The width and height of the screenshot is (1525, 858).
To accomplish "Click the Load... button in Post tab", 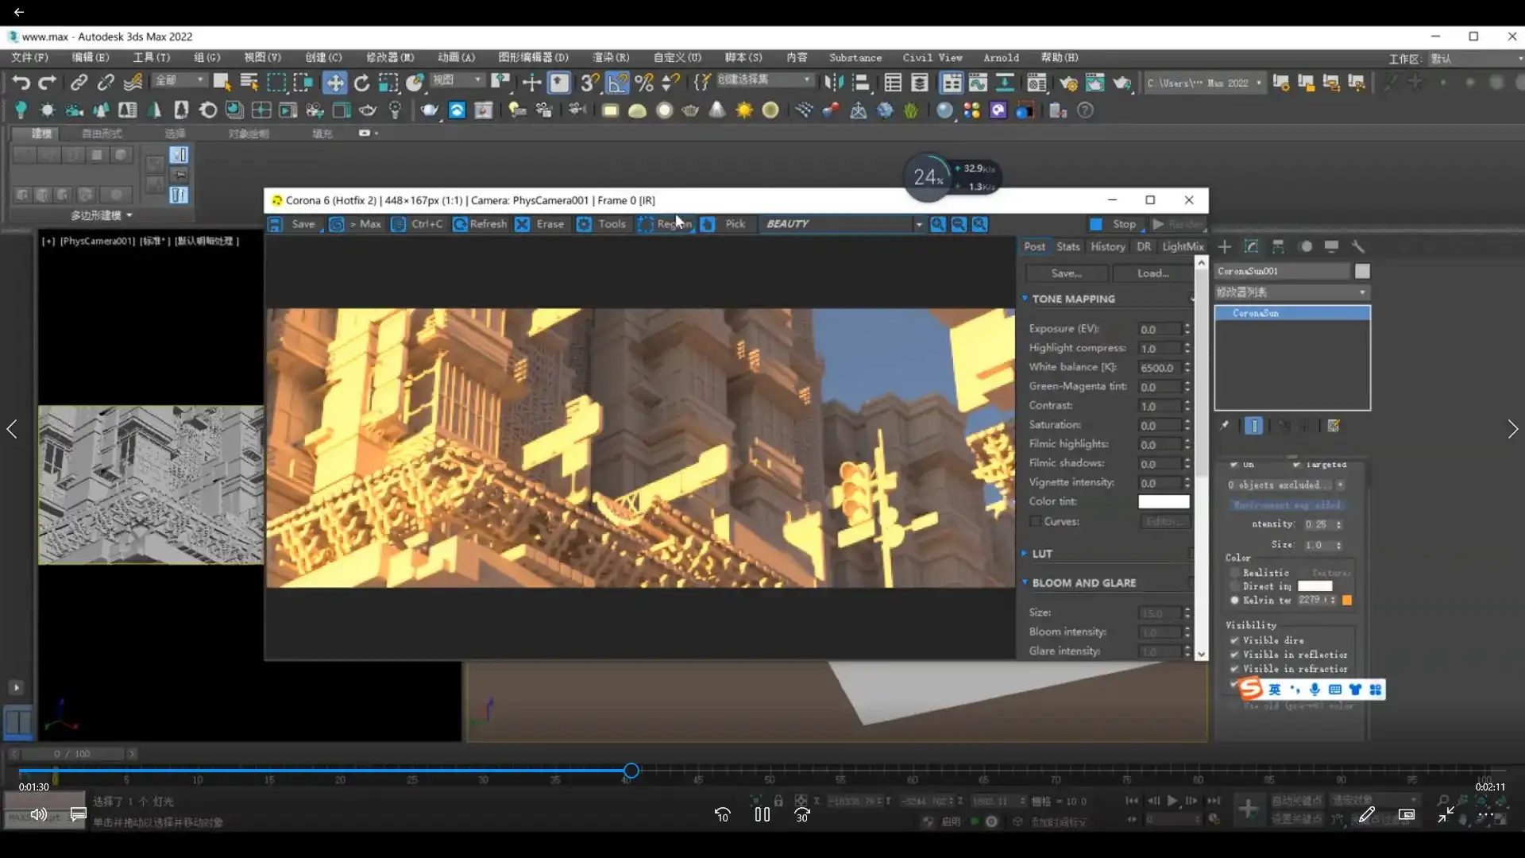I will (1152, 273).
